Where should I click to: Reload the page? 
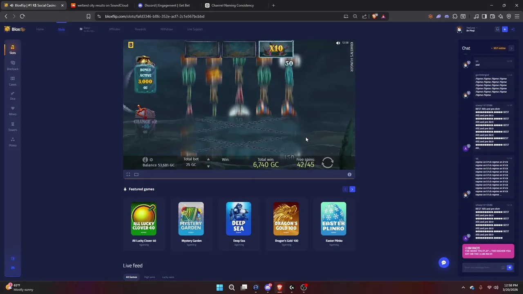[x=22, y=16]
